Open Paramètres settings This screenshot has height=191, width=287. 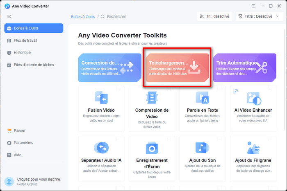pyautogui.click(x=34, y=143)
